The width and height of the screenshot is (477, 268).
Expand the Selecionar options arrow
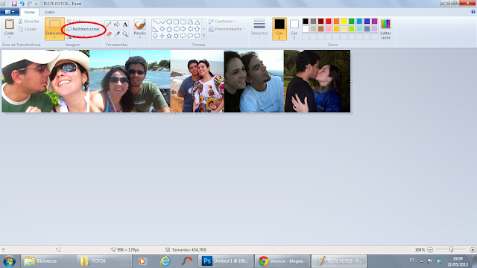click(54, 38)
